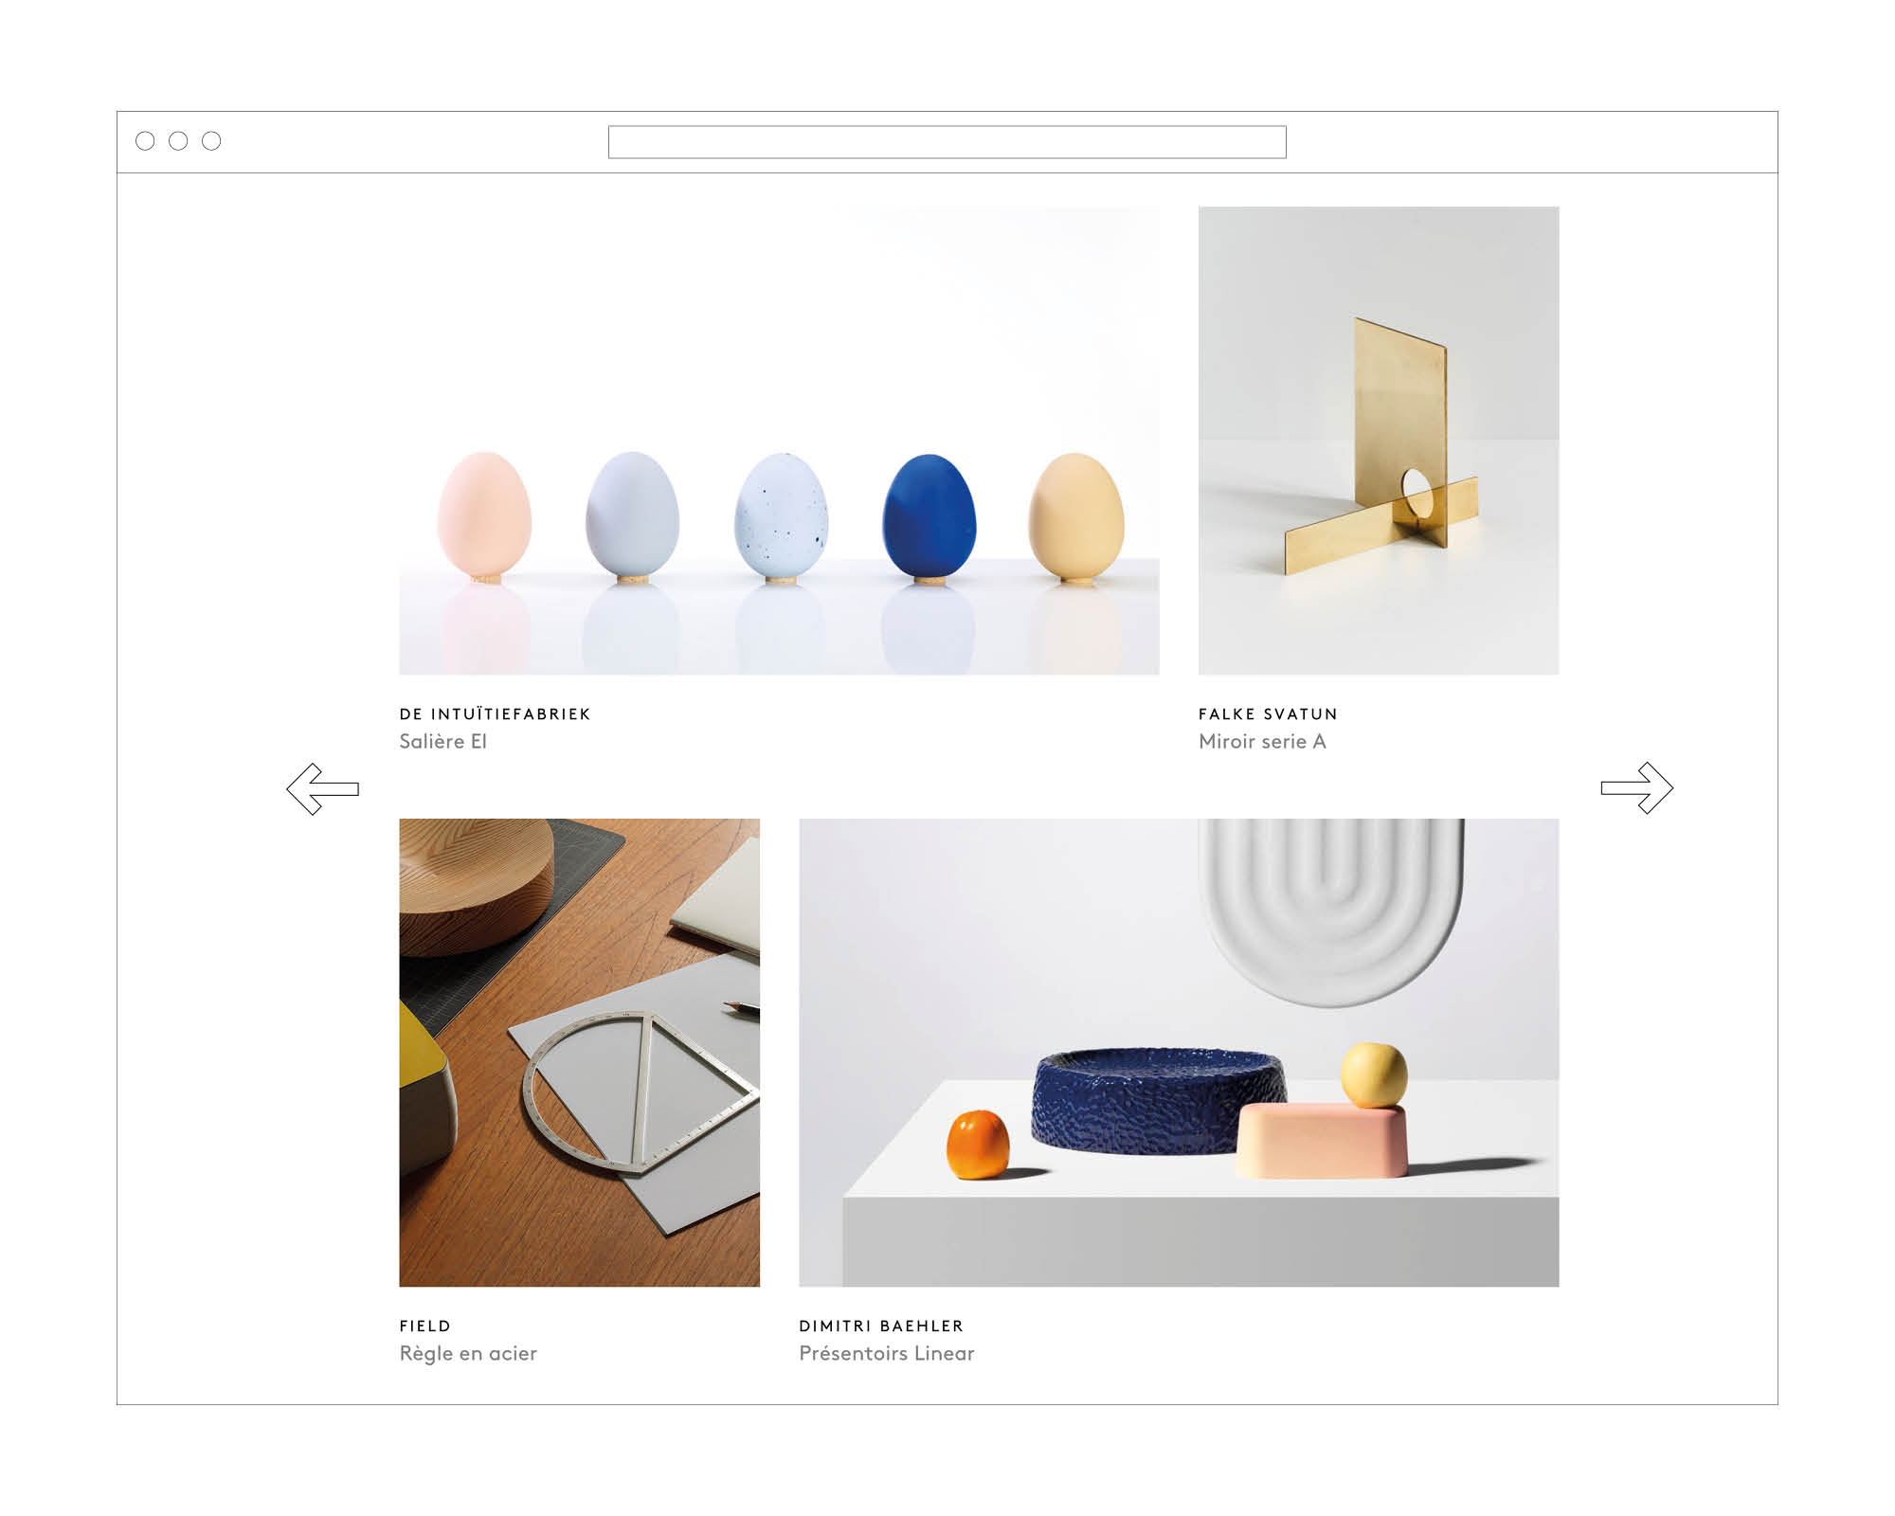
Task: Click the left arrow to go back
Action: point(323,788)
